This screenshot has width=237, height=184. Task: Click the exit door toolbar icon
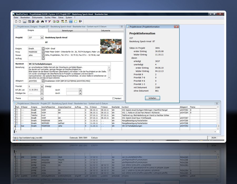(80, 22)
